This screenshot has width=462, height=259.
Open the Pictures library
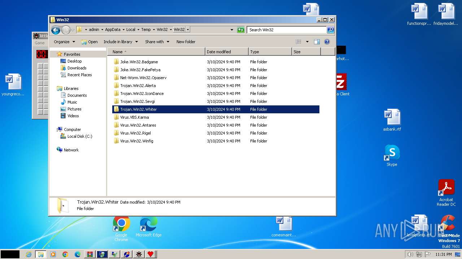(74, 109)
